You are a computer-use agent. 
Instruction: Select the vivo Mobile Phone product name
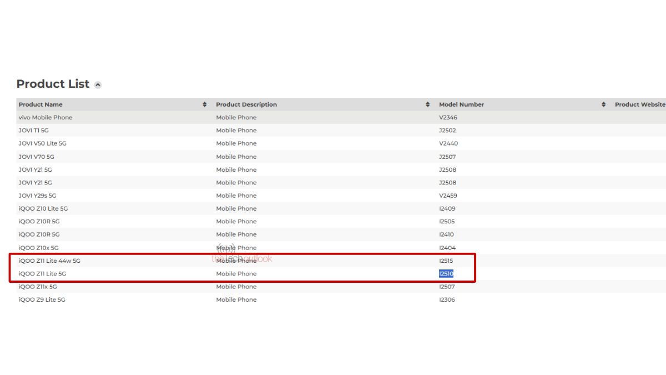click(x=46, y=118)
